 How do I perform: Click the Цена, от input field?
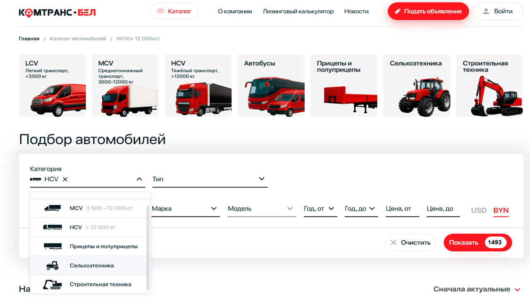[x=402, y=209]
